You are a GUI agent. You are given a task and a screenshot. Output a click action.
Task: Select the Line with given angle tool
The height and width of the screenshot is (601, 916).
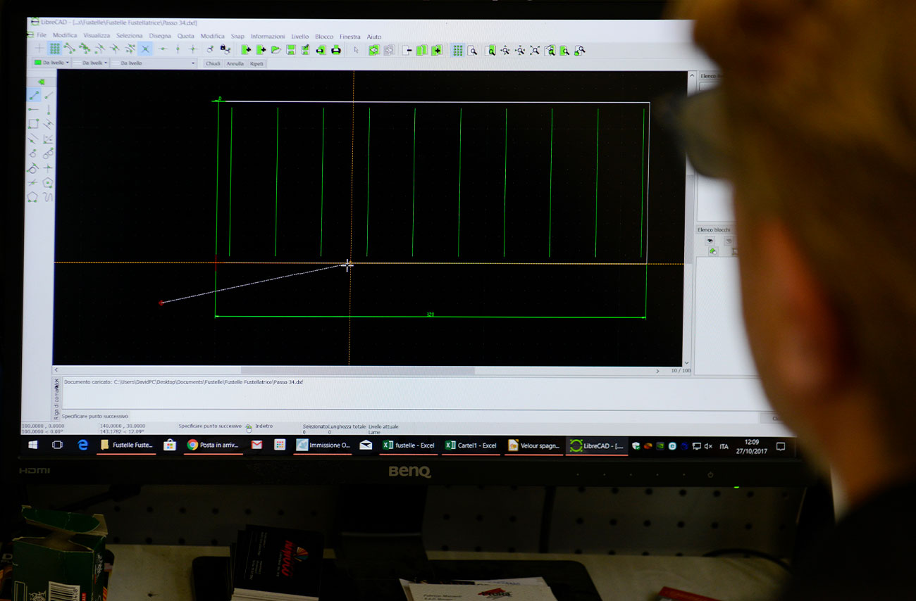coord(48,95)
